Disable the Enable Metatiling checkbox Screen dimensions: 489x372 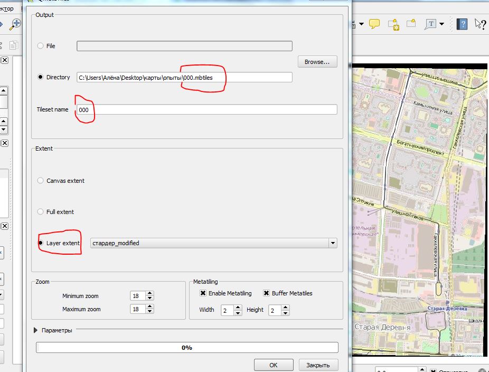[203, 293]
